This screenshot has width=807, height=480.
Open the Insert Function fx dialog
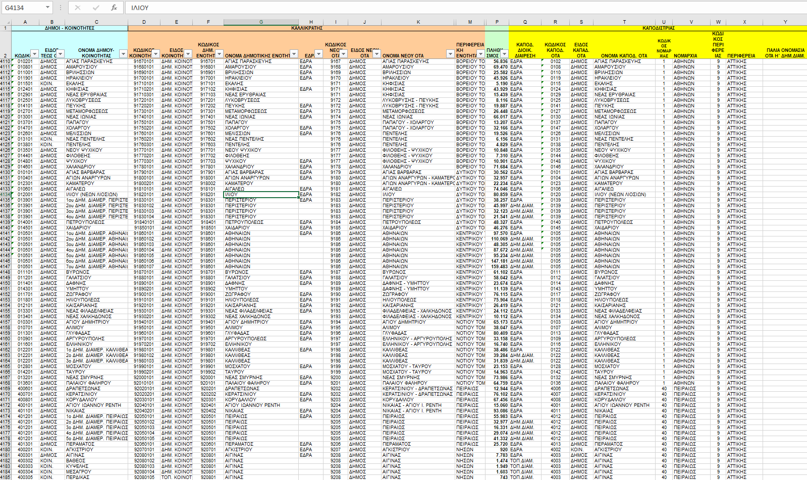coord(114,8)
